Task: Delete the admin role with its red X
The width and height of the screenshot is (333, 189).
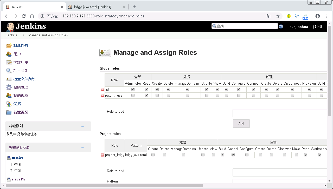Action: click(102, 90)
